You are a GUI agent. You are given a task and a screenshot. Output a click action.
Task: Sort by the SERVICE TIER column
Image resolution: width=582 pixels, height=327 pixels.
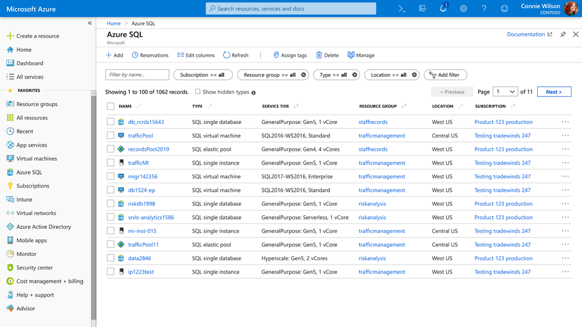tap(280, 106)
